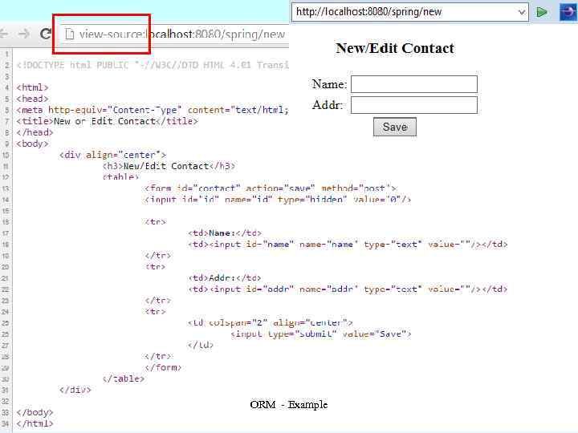The height and width of the screenshot is (433, 578).
Task: Click the <head> opening tag line
Action: [x=32, y=99]
